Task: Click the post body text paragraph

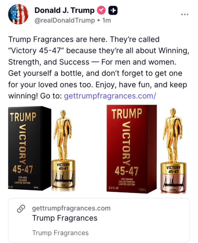Action: [x=99, y=68]
